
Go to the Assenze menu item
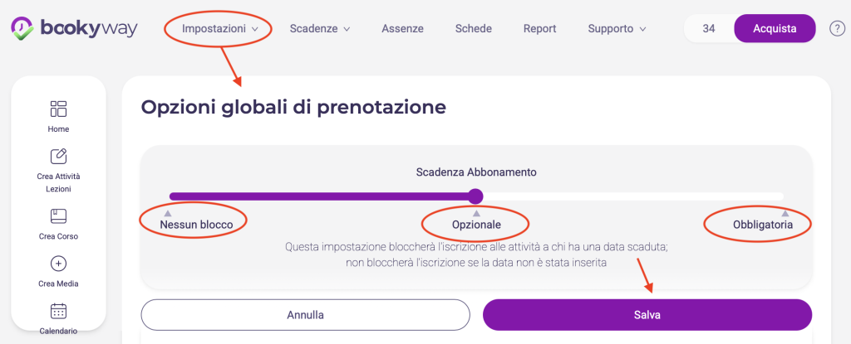(x=402, y=29)
